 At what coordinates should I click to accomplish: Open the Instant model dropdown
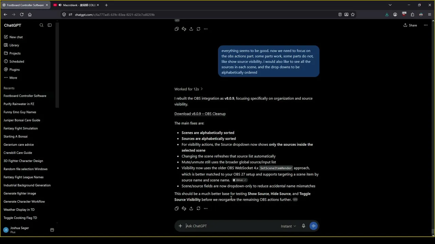coord(288,226)
